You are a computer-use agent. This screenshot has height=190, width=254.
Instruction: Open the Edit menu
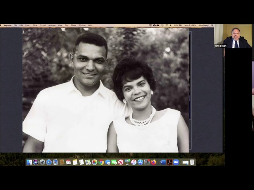(x=21, y=25)
